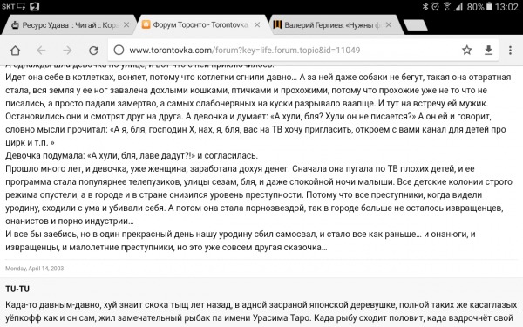Close the Форум Торонто tab
Screen dimensions: 523x327
coord(257,24)
